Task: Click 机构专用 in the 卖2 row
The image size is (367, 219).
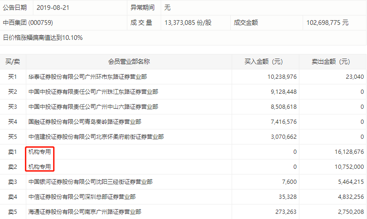Action: 39,167
